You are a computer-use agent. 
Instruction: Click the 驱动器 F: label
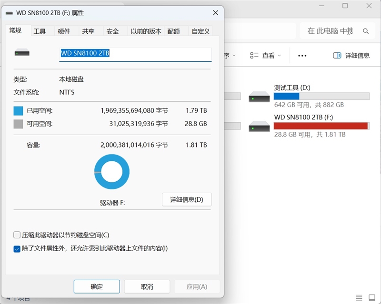pyautogui.click(x=112, y=203)
